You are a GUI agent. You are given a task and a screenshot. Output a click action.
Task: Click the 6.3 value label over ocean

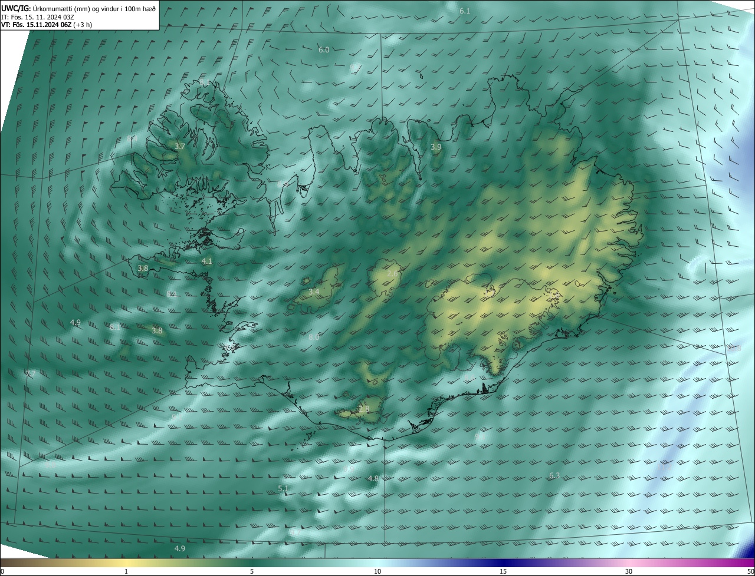click(x=554, y=476)
